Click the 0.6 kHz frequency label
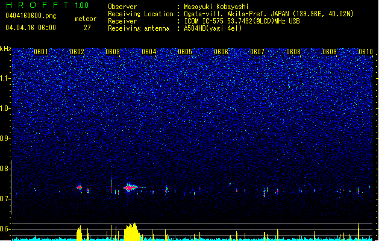This screenshot has height=241, width=379. tap(5, 229)
